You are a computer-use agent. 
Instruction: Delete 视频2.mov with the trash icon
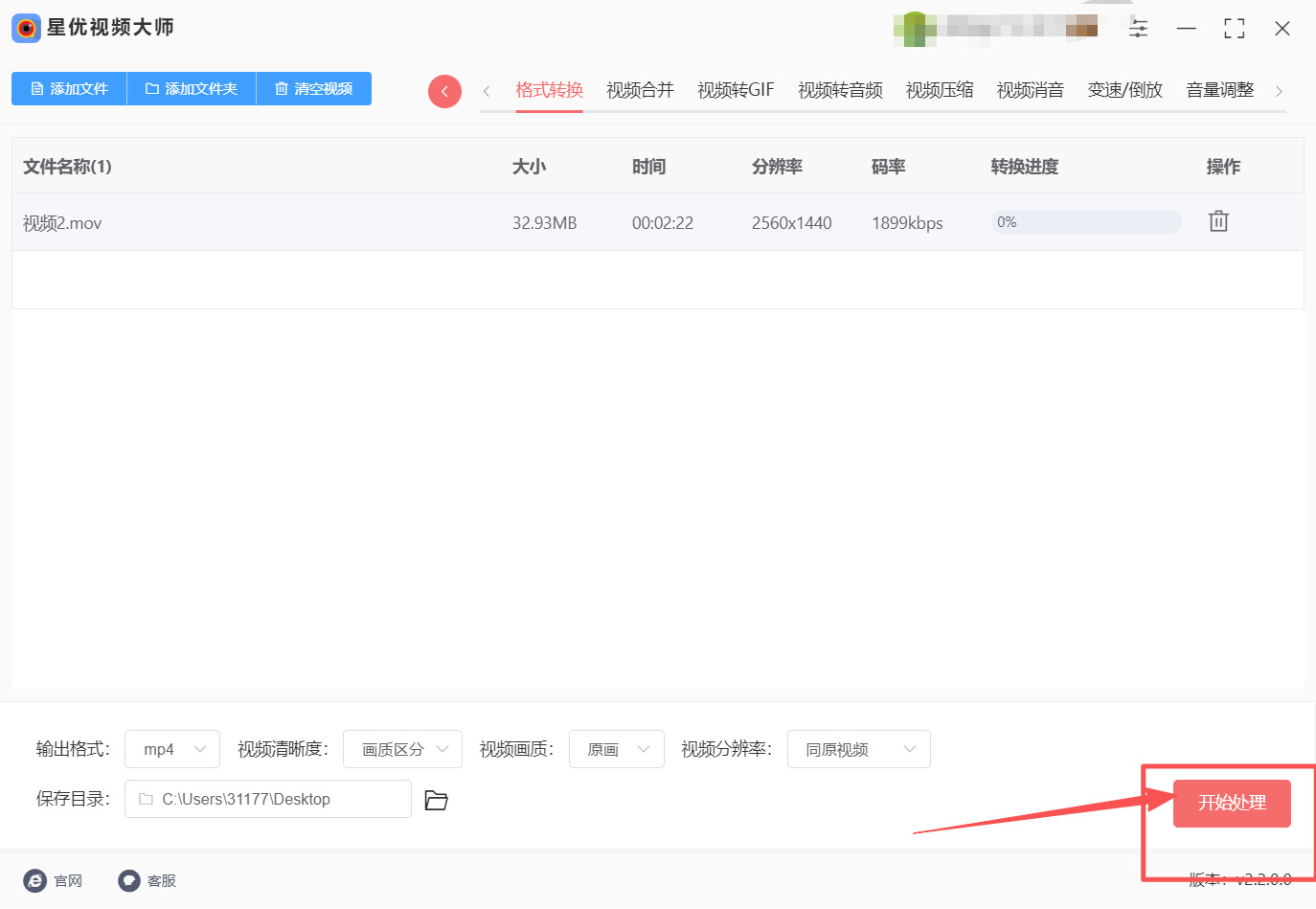[1218, 221]
